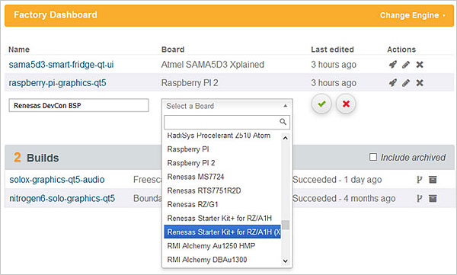The width and height of the screenshot is (457, 275).
Task: Click the Factory Dashboard title
Action: coord(56,15)
